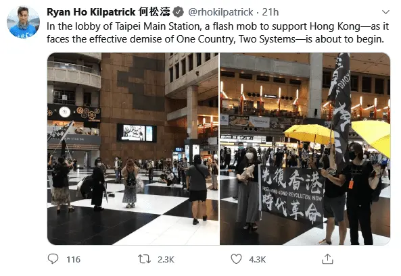This screenshot has width=401, height=276.
Task: Like the tweet with the heart icon
Action: click(x=236, y=259)
